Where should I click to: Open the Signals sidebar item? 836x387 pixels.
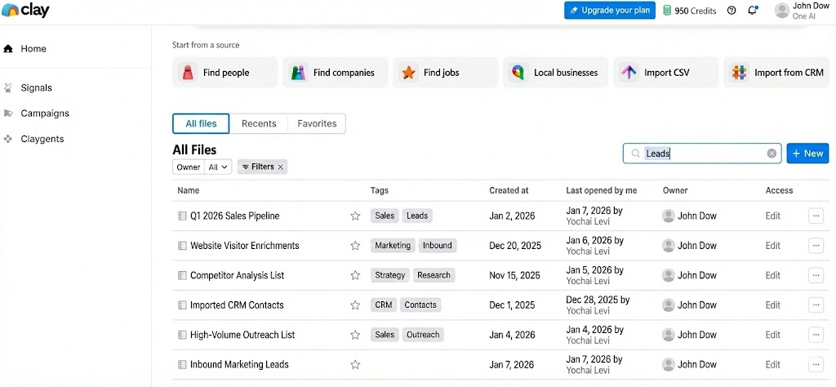[36, 87]
